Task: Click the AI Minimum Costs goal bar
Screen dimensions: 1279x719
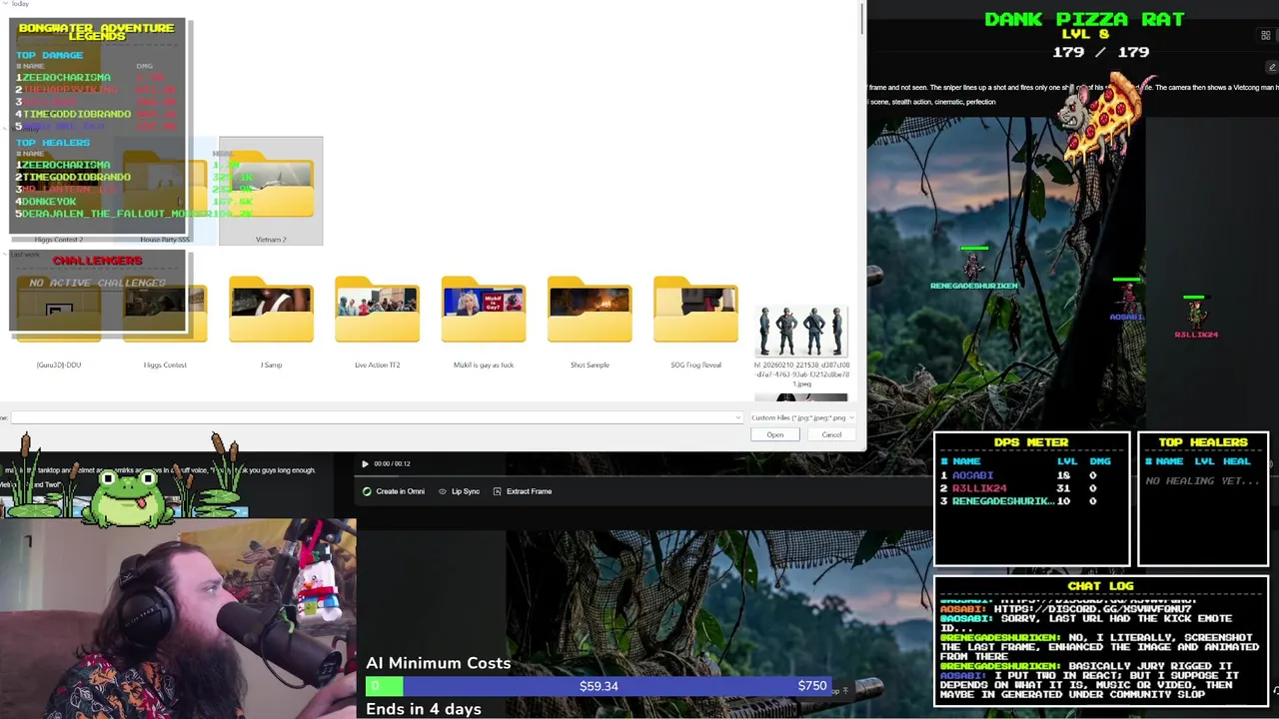Action: (x=599, y=686)
